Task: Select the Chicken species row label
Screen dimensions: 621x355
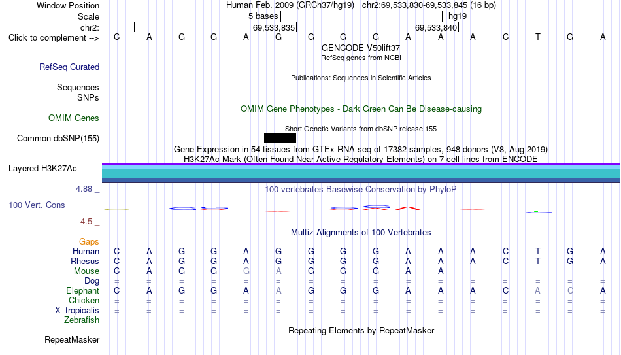Action: click(x=84, y=300)
